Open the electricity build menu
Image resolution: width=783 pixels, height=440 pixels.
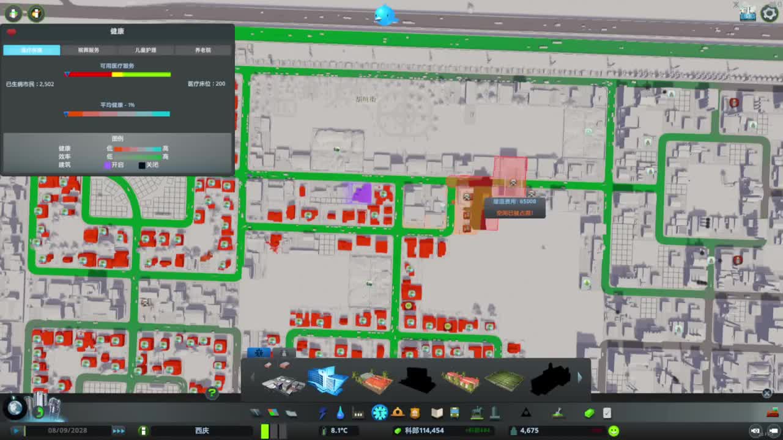322,413
